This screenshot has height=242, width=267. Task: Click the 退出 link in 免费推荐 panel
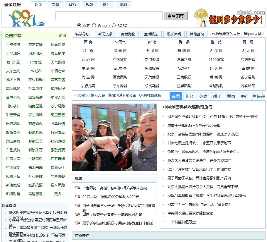pyautogui.click(x=62, y=36)
